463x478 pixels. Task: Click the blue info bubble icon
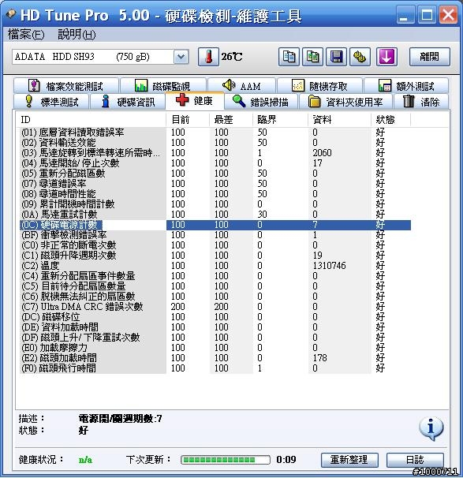click(x=431, y=428)
